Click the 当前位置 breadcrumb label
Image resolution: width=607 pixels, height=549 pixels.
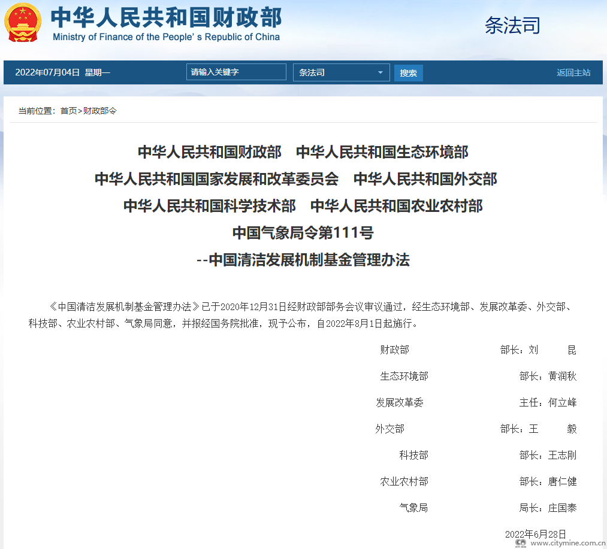pyautogui.click(x=36, y=111)
